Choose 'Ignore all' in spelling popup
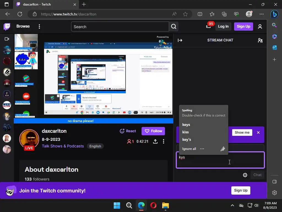The width and height of the screenshot is (282, 212). tap(189, 149)
